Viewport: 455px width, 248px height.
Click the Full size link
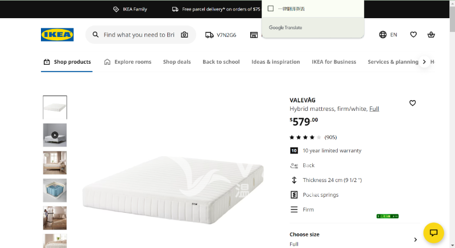coord(374,109)
